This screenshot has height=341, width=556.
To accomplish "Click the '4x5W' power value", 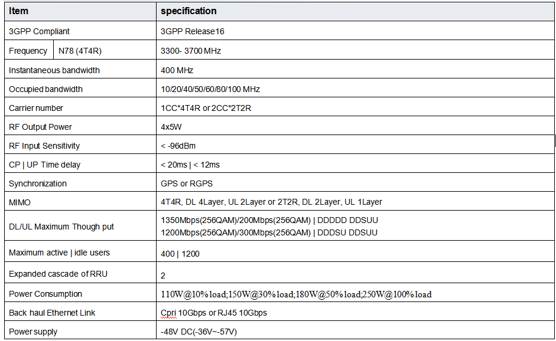I will 170,127.
